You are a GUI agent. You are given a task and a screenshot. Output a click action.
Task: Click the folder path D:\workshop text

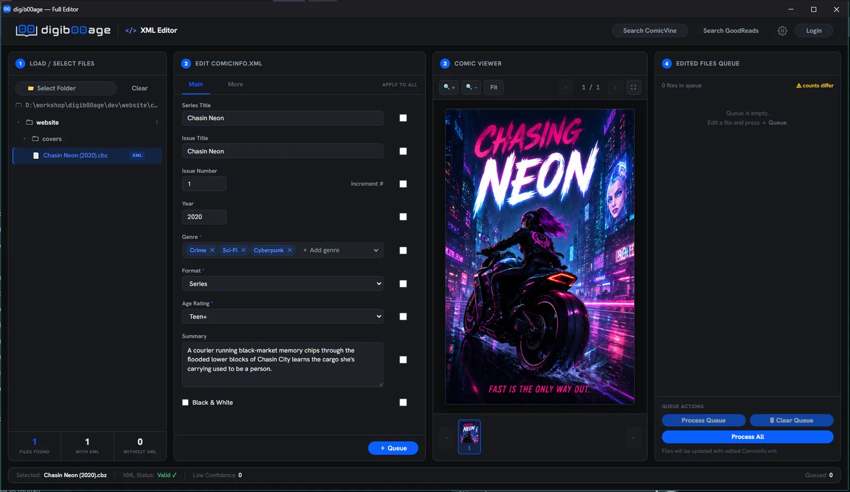click(x=91, y=105)
